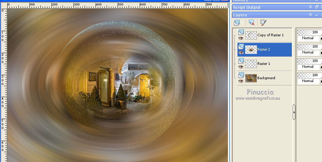The height and width of the screenshot is (162, 322).
Task: Open blend mode dropdown for Background layer
Action: [310, 81]
